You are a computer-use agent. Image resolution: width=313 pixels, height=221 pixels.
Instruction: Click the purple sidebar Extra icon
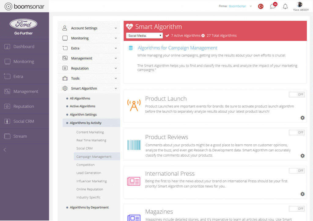(7, 76)
